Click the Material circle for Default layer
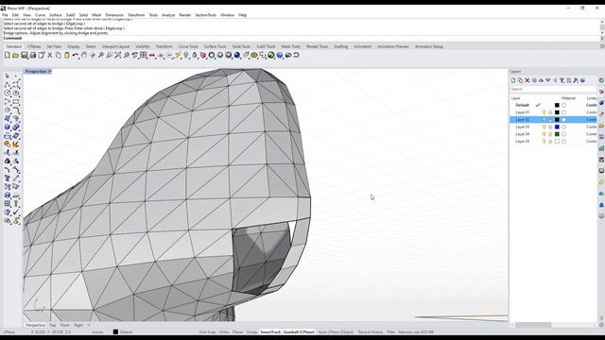This screenshot has width=605, height=340. pyautogui.click(x=563, y=105)
